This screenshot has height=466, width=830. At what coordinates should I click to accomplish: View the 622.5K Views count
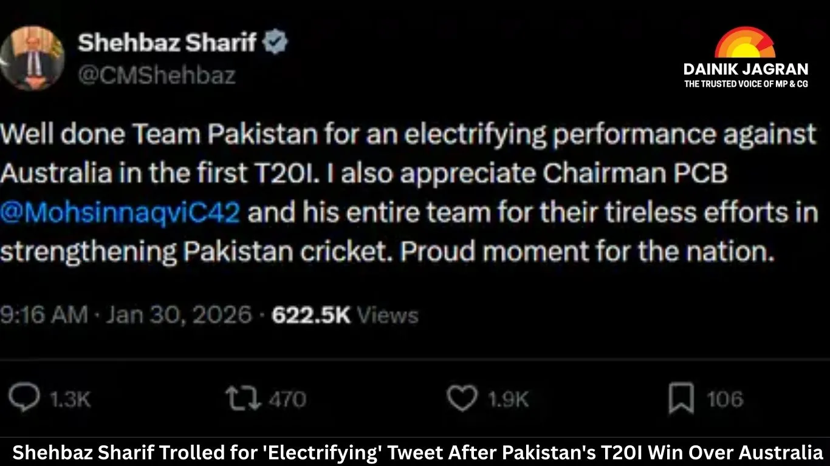tap(345, 315)
